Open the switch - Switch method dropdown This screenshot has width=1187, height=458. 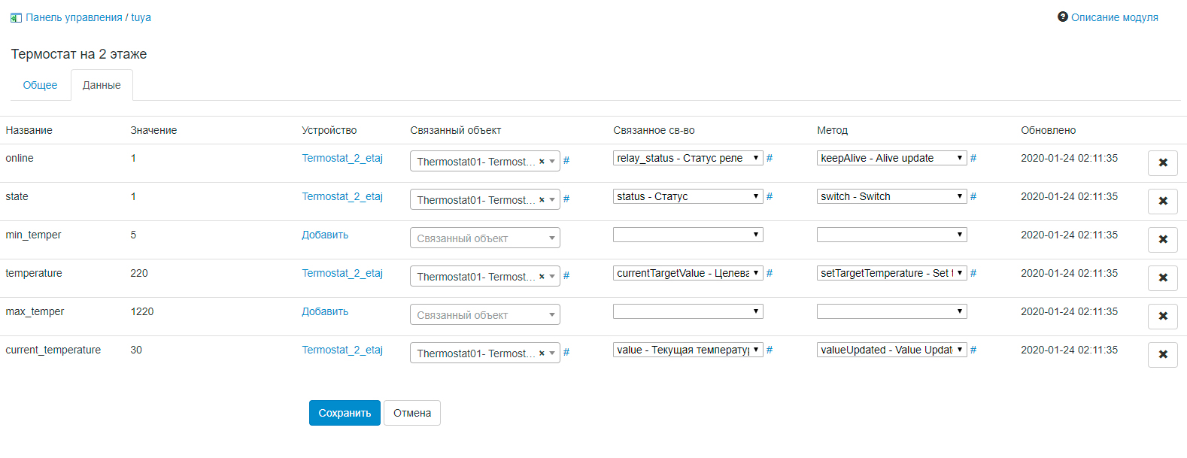891,196
